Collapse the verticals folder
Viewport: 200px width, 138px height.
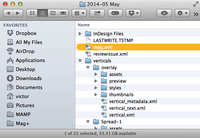coord(80,61)
